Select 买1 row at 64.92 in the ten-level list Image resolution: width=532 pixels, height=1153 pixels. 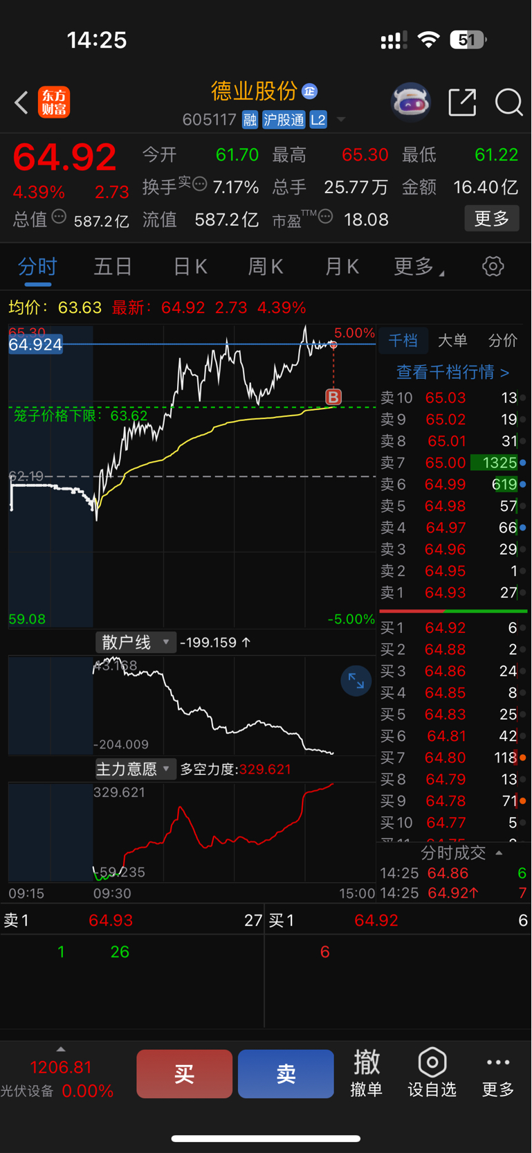tap(453, 627)
